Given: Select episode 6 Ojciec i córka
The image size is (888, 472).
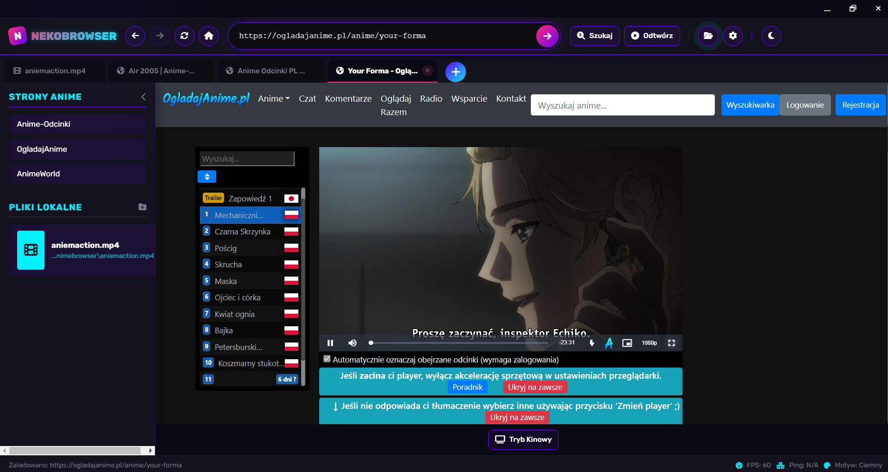Looking at the screenshot, I should coord(251,297).
